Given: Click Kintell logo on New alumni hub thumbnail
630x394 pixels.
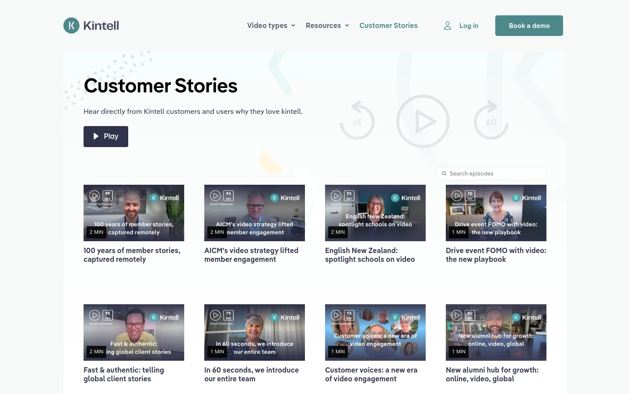Looking at the screenshot, I should 527,317.
